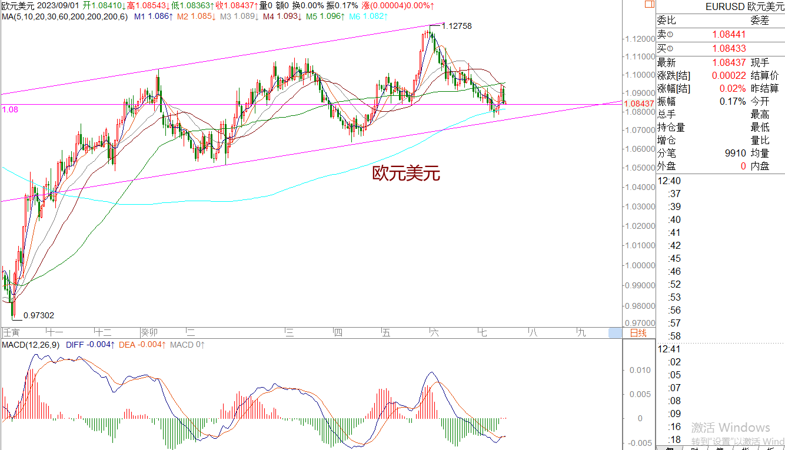Open the 日线 period selector

click(x=638, y=333)
